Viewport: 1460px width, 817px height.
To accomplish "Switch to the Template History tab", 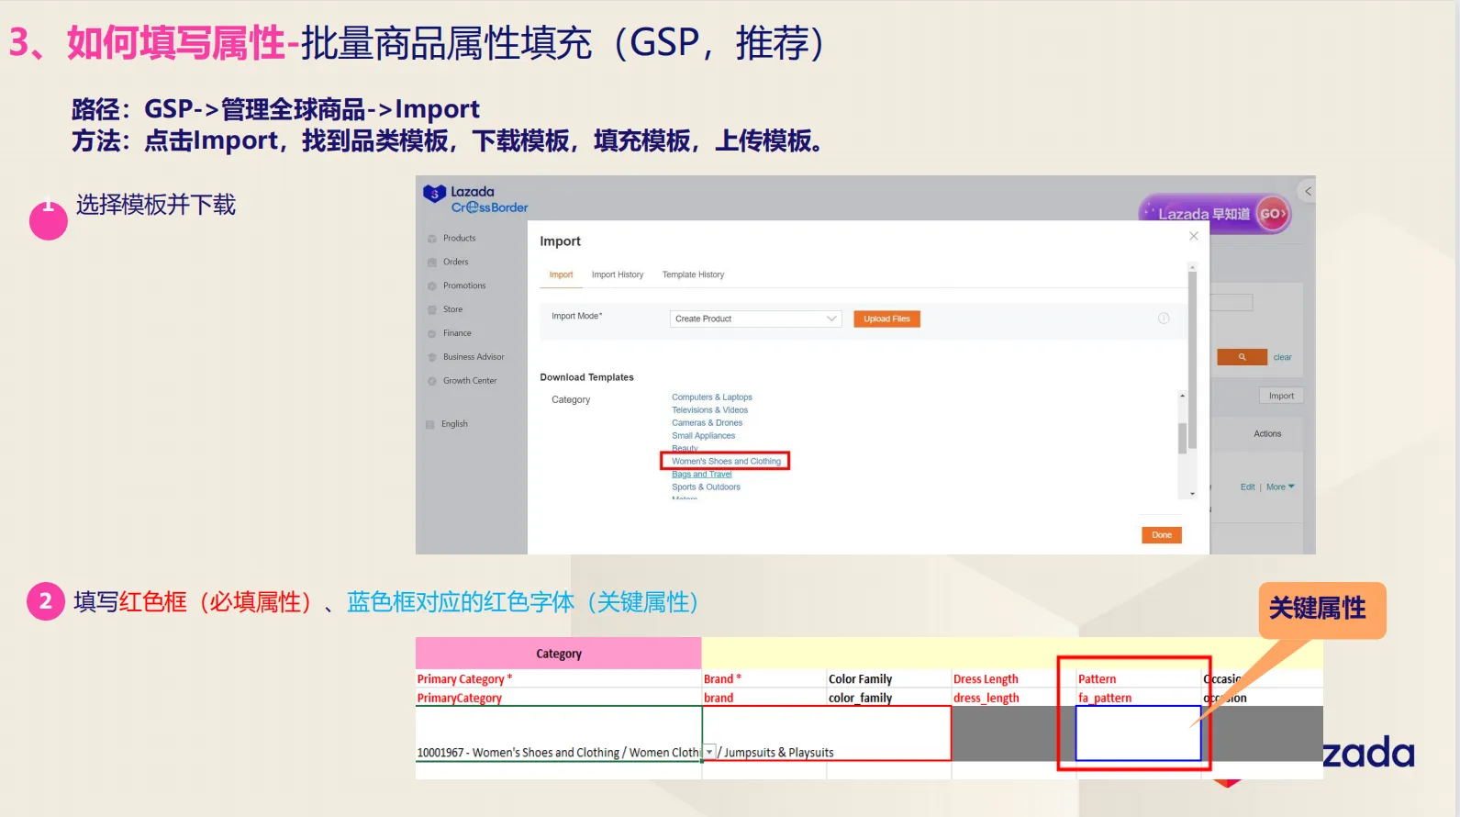I will point(693,274).
